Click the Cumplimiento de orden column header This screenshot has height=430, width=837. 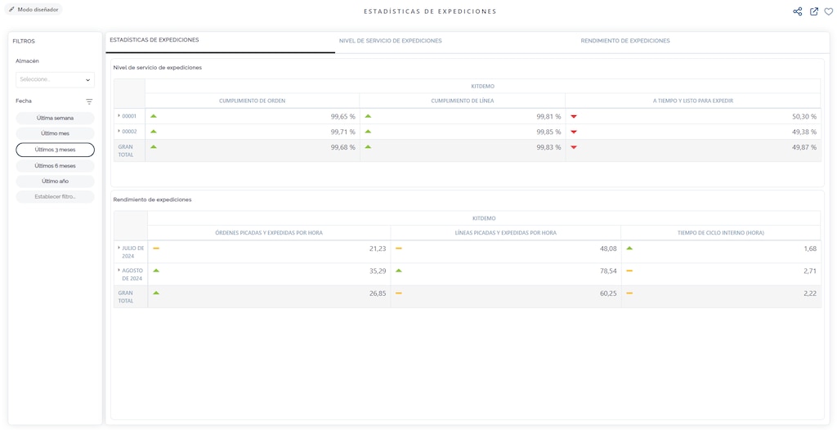pyautogui.click(x=252, y=101)
